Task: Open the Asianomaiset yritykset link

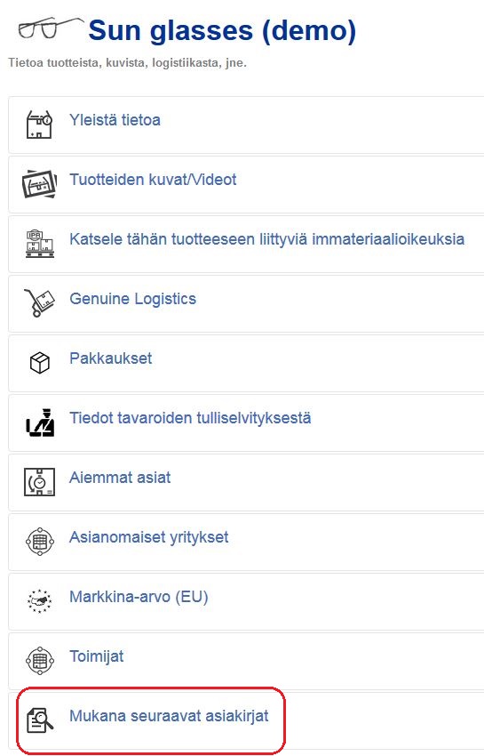Action: (x=149, y=537)
